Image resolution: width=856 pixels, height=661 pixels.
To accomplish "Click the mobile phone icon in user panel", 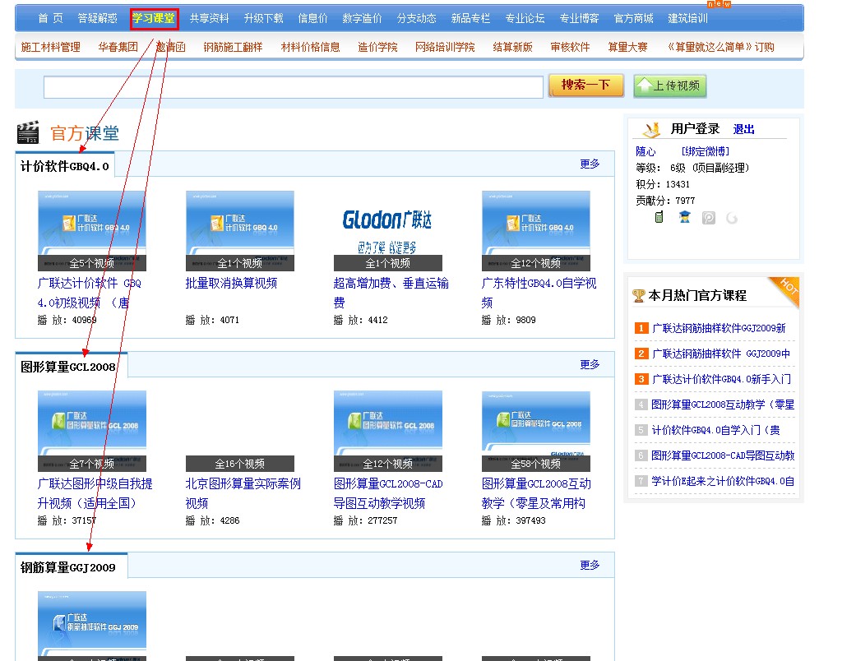I will [x=659, y=217].
